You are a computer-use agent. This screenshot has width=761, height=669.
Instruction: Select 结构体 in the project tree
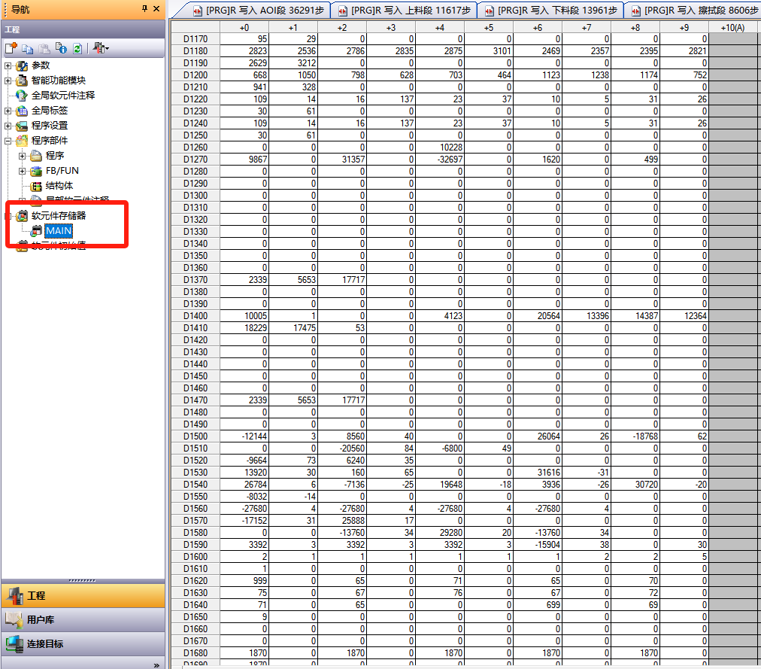[59, 186]
